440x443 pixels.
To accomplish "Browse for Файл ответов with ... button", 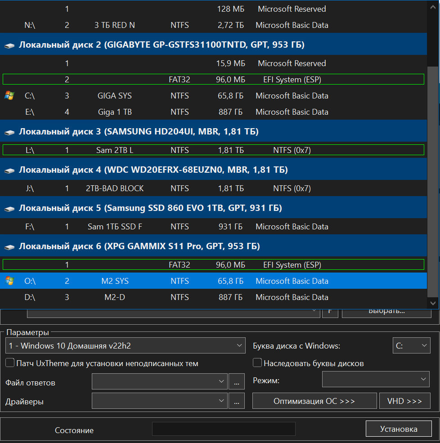I will tap(237, 381).
